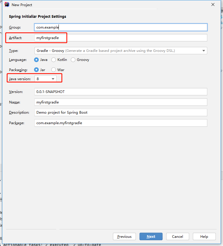Screen dimensions: 223x246
Task: Choose Jar packaging option
Action: pyautogui.click(x=36, y=70)
